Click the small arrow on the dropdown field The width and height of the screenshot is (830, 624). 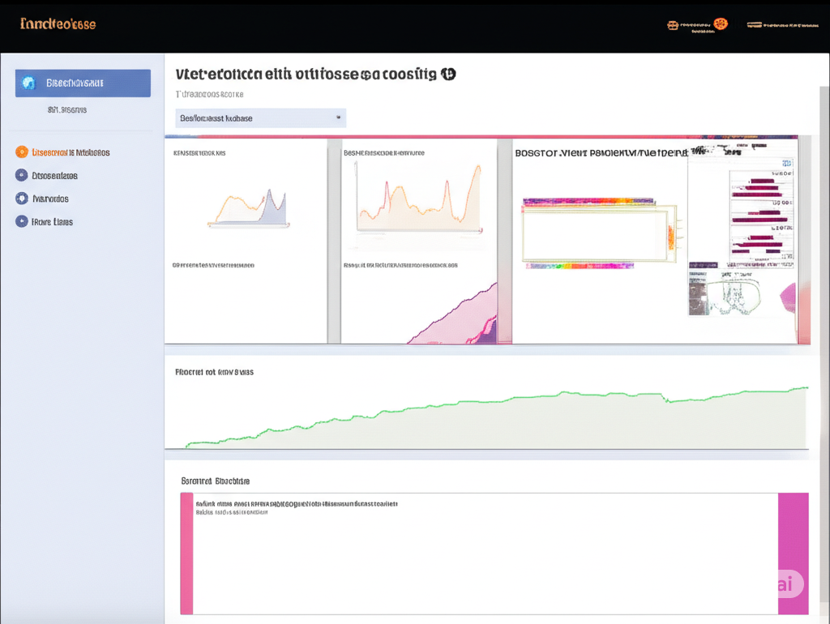tap(338, 118)
